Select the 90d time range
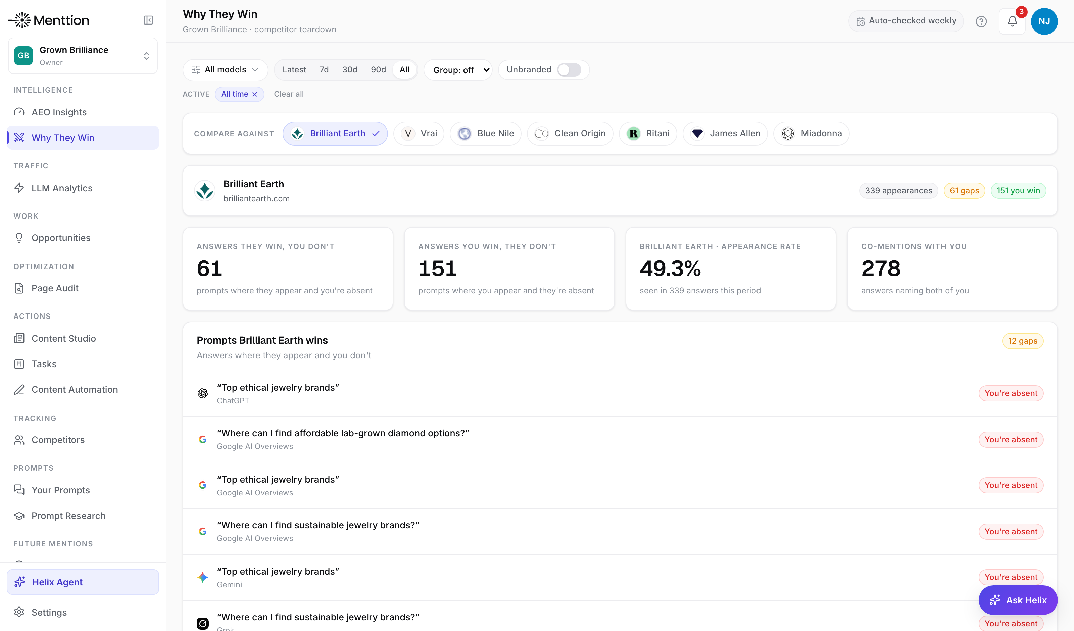The width and height of the screenshot is (1074, 631). click(x=378, y=69)
